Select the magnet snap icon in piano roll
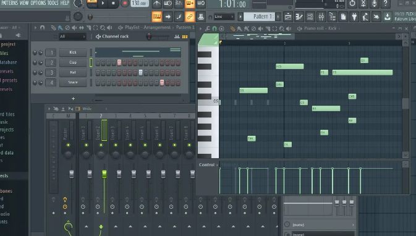Screen dimensions: 416x236 point(214,28)
